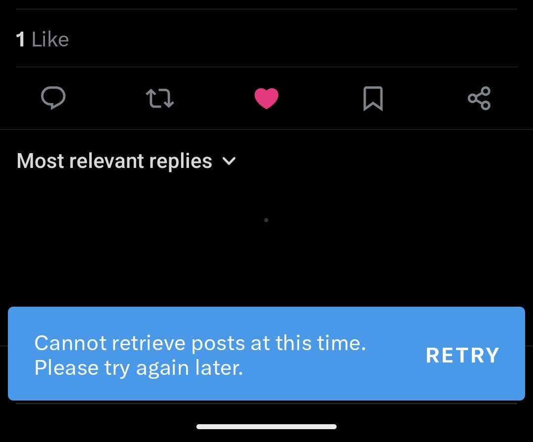The image size is (533, 442).
Task: Unlike the post using the pink heart
Action: coord(266,98)
